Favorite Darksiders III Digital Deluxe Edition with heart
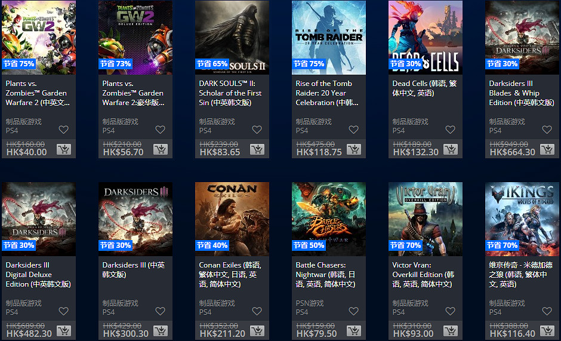This screenshot has height=341, width=561. (x=64, y=311)
